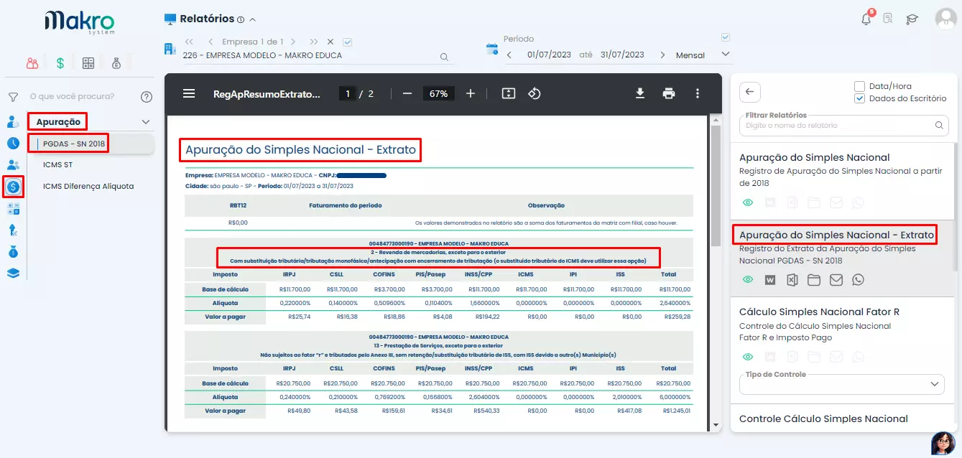Select the blue dollar coin sidebar icon
The image size is (962, 458).
point(14,187)
